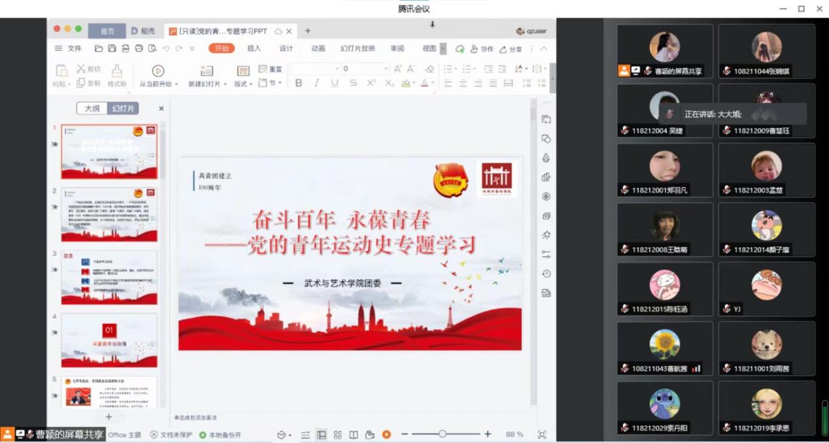Click the fit-to-window icon beside zoom percentage

click(x=542, y=435)
